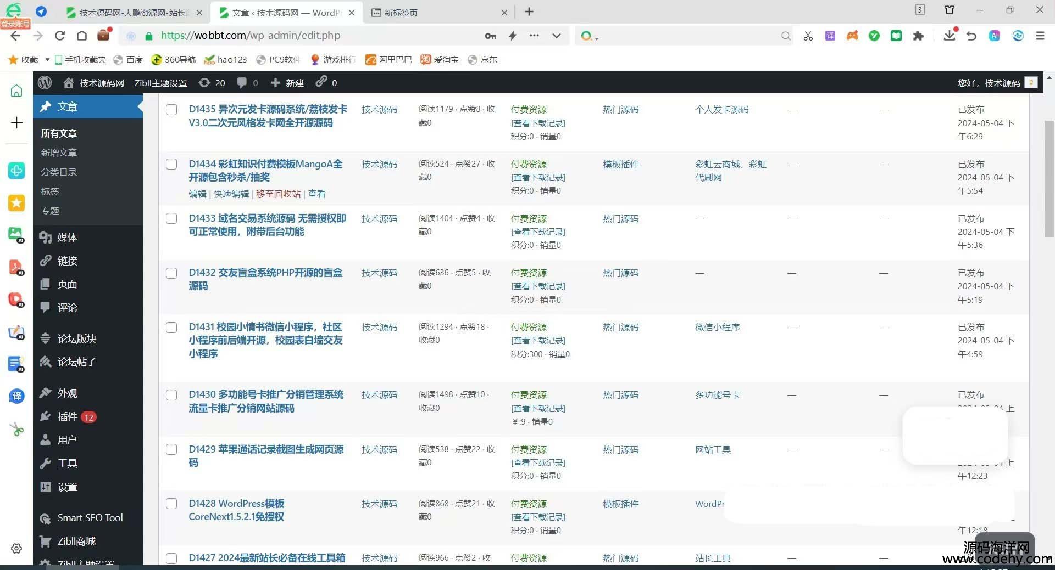Image resolution: width=1055 pixels, height=570 pixels.
Task: Open the 媒体 admin menu
Action: click(x=88, y=237)
